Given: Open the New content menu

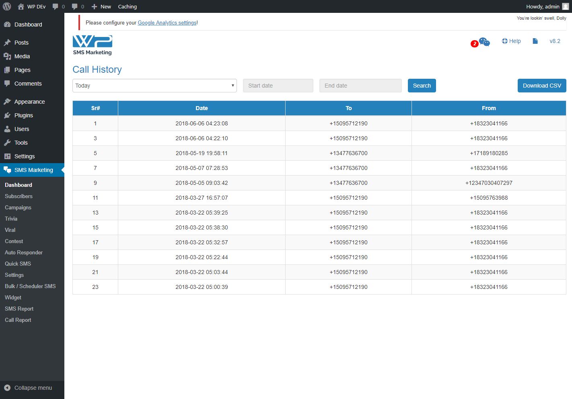Looking at the screenshot, I should 101,6.
